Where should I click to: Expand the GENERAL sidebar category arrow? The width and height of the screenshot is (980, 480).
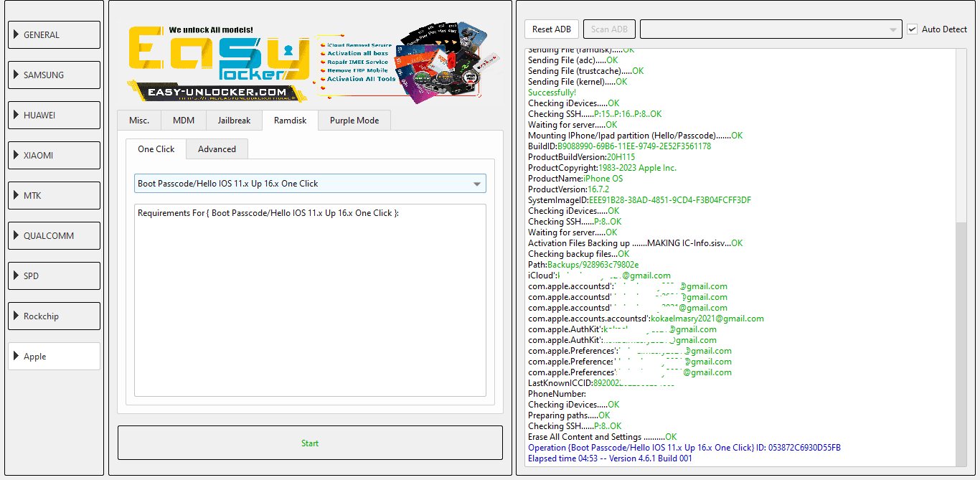(15, 34)
